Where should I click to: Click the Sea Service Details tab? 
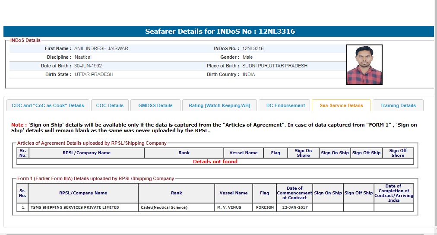click(341, 105)
